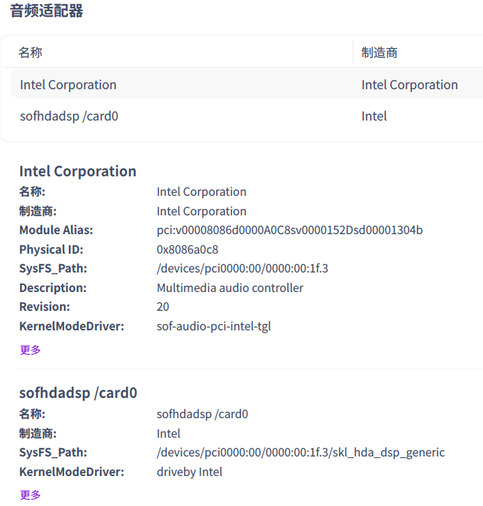This screenshot has width=483, height=506.
Task: Click the Intel Corporation details heading
Action: point(78,171)
